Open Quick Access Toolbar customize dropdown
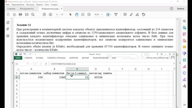The image size is (192, 108). (35, 54)
